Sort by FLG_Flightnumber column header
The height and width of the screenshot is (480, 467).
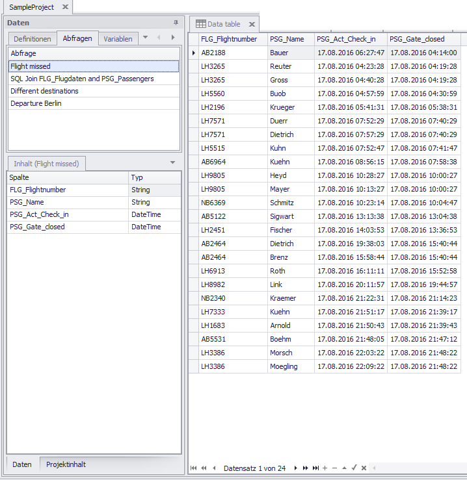(x=233, y=39)
